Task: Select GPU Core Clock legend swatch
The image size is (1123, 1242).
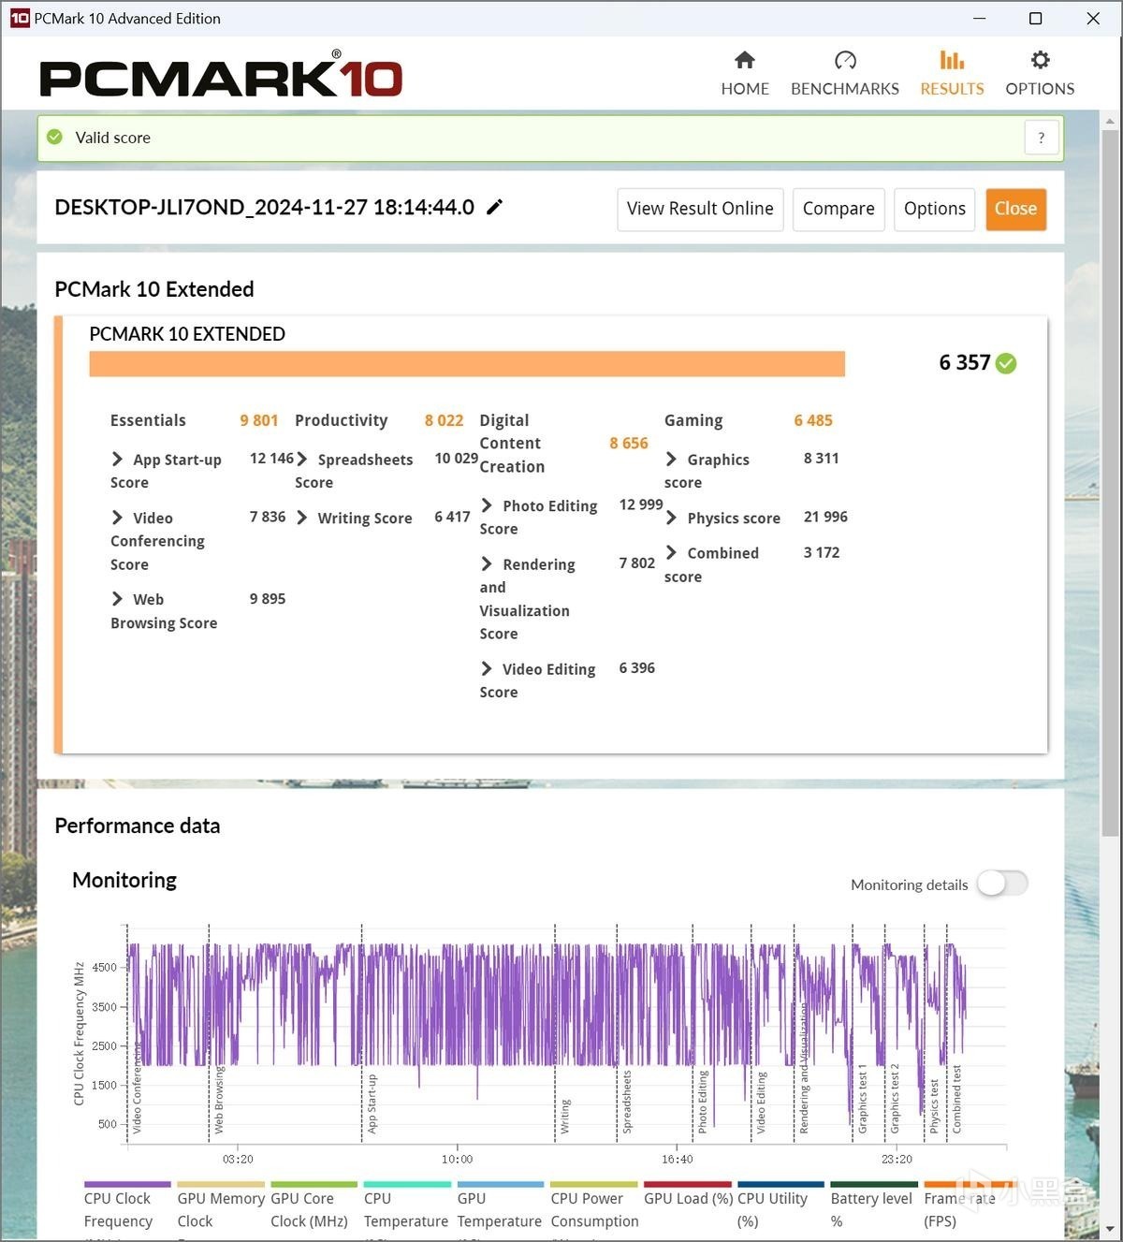Action: pos(314,1184)
